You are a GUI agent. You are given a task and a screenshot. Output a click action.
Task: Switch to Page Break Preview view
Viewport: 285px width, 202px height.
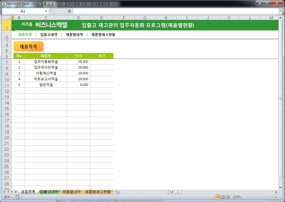coord(228,197)
